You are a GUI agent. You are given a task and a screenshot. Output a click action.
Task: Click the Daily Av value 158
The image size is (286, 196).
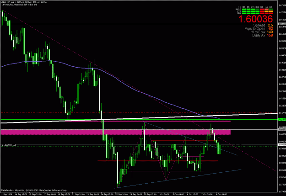tap(270, 35)
